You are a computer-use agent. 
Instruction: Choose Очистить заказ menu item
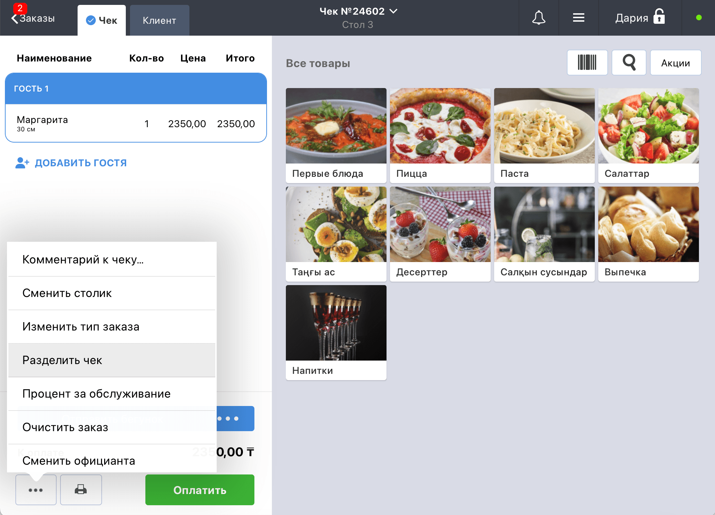pos(112,427)
